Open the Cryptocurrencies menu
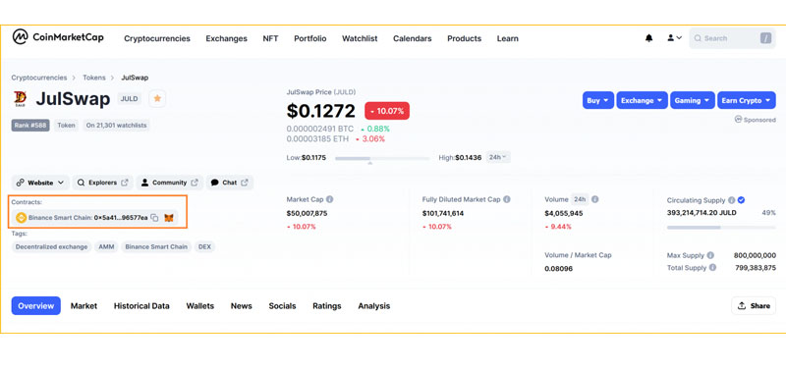786x371 pixels. (x=157, y=38)
